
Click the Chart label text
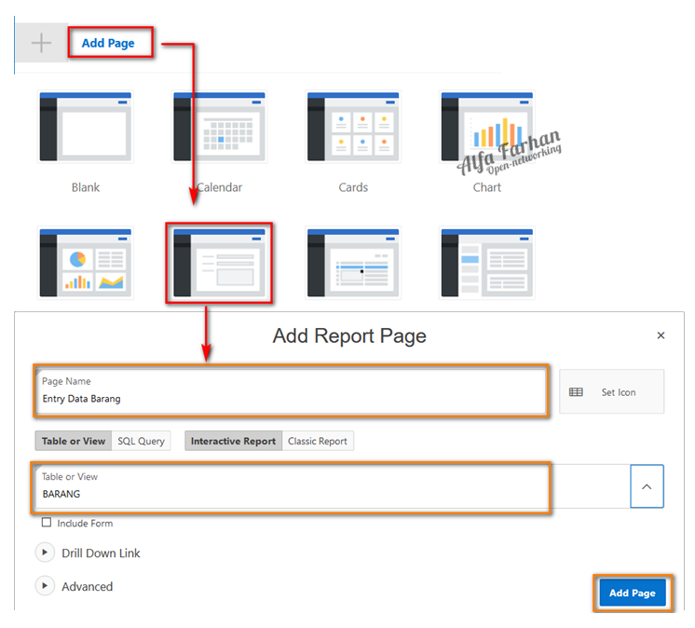click(x=487, y=187)
